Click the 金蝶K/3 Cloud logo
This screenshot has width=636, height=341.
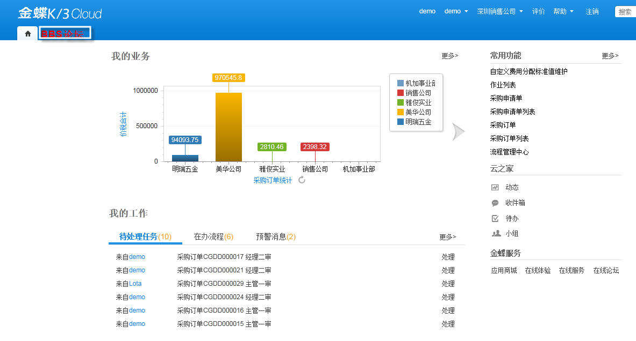pyautogui.click(x=60, y=13)
